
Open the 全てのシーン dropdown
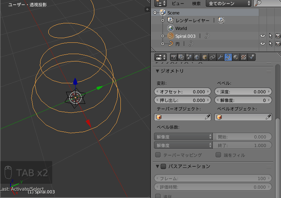[x=228, y=4]
